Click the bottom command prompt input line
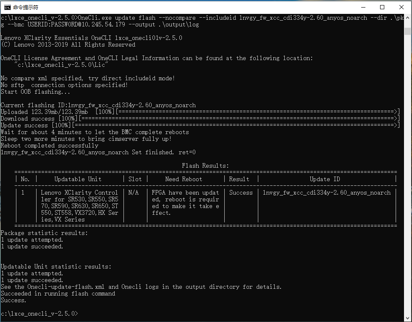 [39, 314]
